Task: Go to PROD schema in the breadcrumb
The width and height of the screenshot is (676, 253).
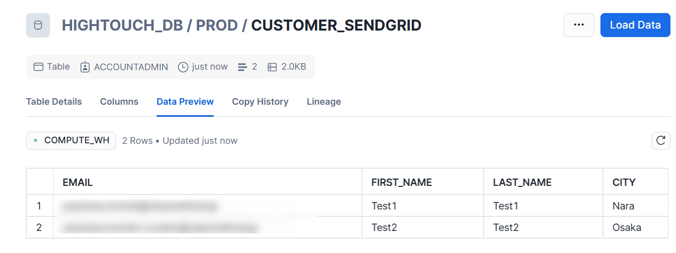Action: point(217,25)
